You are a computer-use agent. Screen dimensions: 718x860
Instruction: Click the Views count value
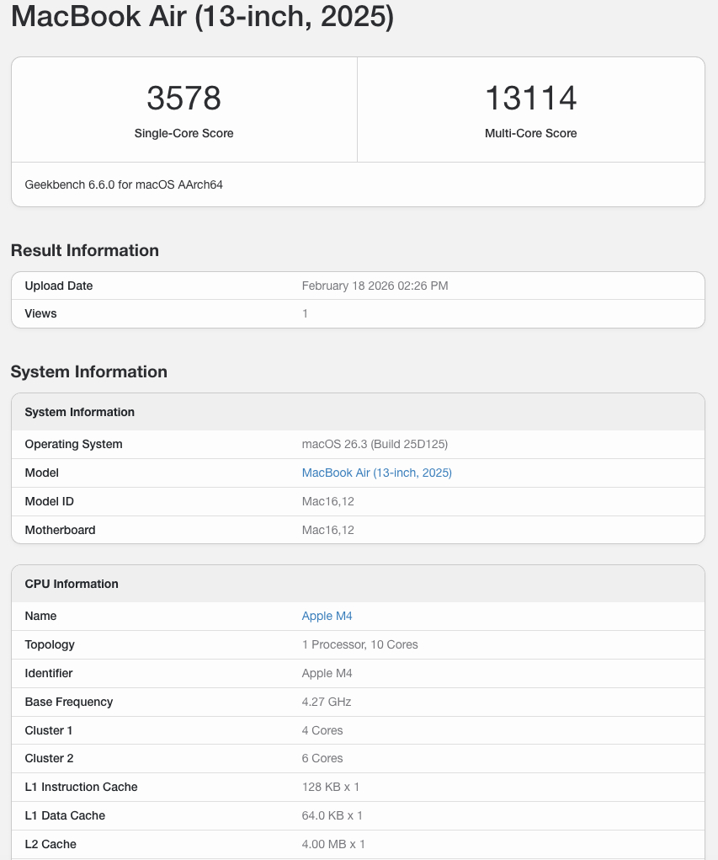click(305, 313)
